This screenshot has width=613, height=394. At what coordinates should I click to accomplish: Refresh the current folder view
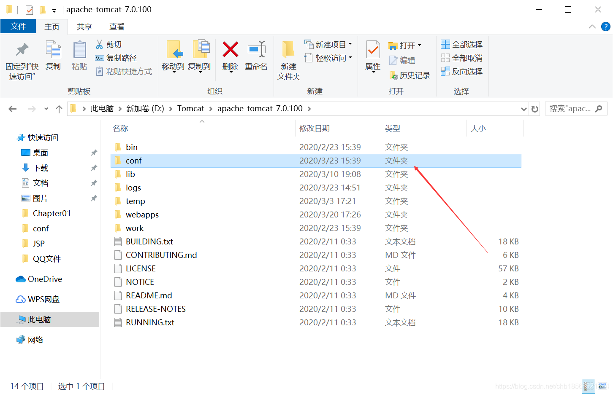point(535,109)
